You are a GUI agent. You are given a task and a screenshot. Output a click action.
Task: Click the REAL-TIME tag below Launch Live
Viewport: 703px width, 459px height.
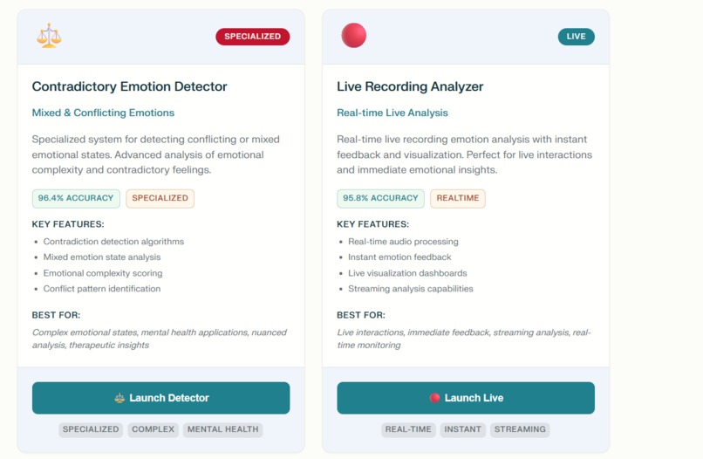(408, 429)
